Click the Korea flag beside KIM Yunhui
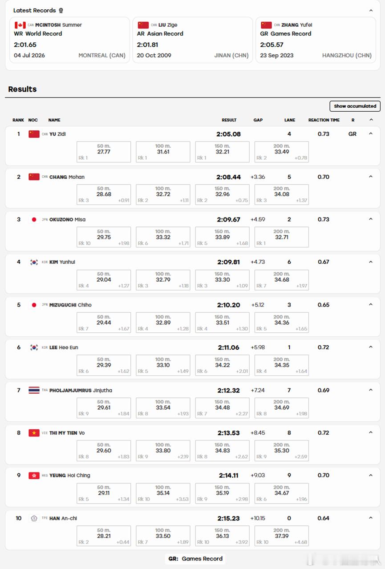This screenshot has height=569, width=385. 34,262
